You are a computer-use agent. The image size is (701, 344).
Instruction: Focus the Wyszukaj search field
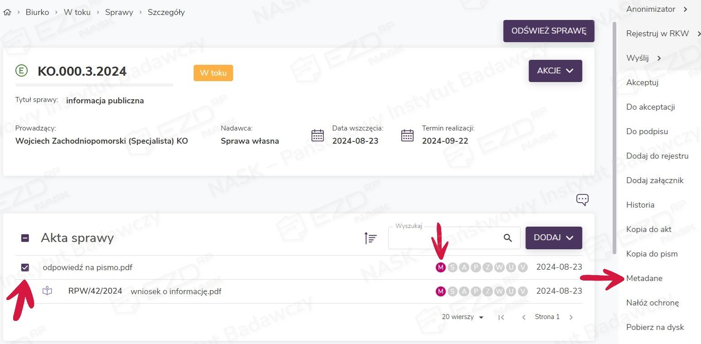(444, 238)
